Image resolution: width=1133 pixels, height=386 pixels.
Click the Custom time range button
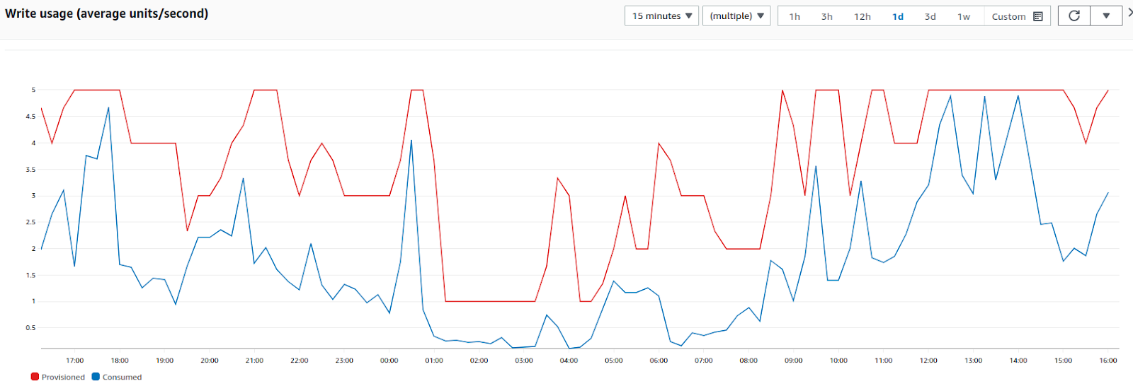(1017, 16)
